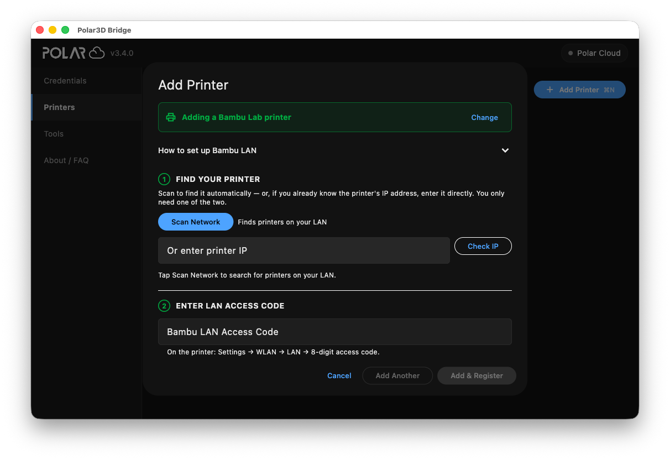Open the Credentials section in sidebar
The height and width of the screenshot is (460, 670).
click(x=87, y=81)
